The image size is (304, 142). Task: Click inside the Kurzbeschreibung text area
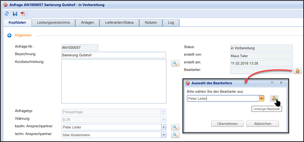(113, 81)
